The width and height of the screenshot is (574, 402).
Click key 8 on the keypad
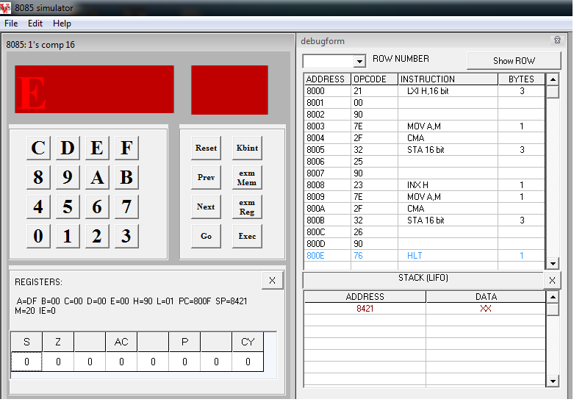coord(38,177)
